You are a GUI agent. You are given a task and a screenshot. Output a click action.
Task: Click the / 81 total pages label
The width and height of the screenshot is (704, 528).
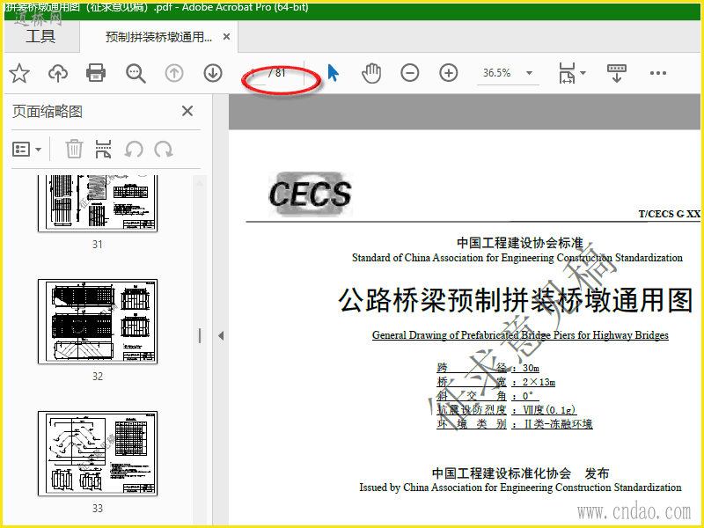pyautogui.click(x=277, y=73)
